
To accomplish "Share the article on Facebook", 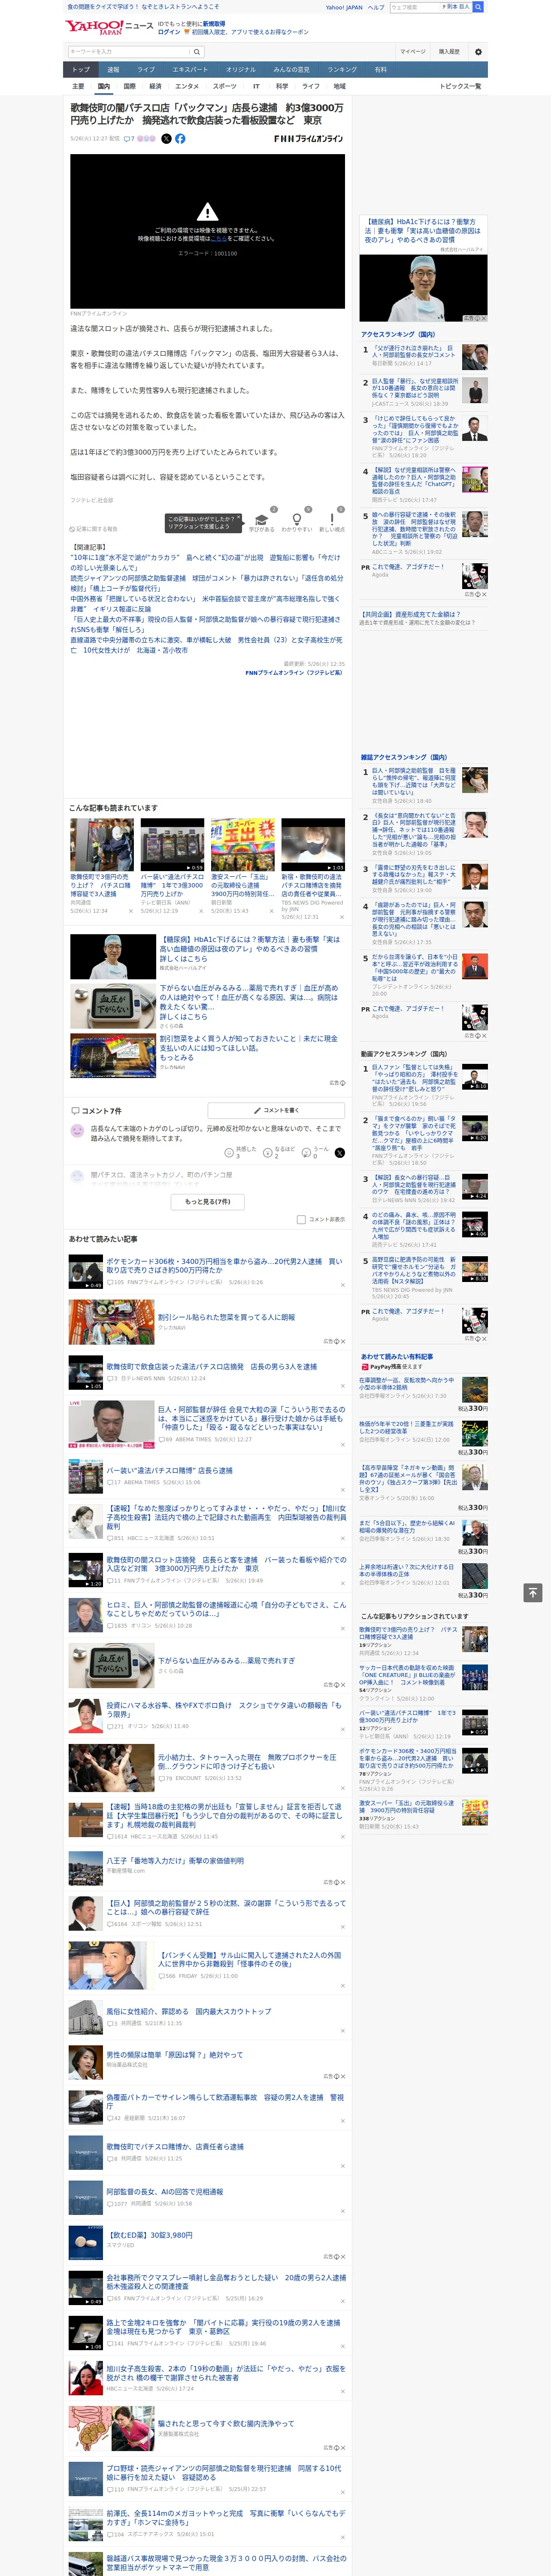I will 180,139.
